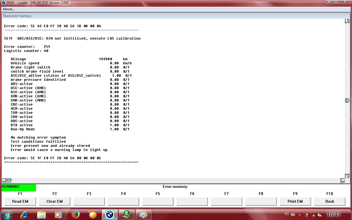352x220 pixels.
Task: Select the error code line ending in 0C
Action: pyautogui.click(x=53, y=158)
